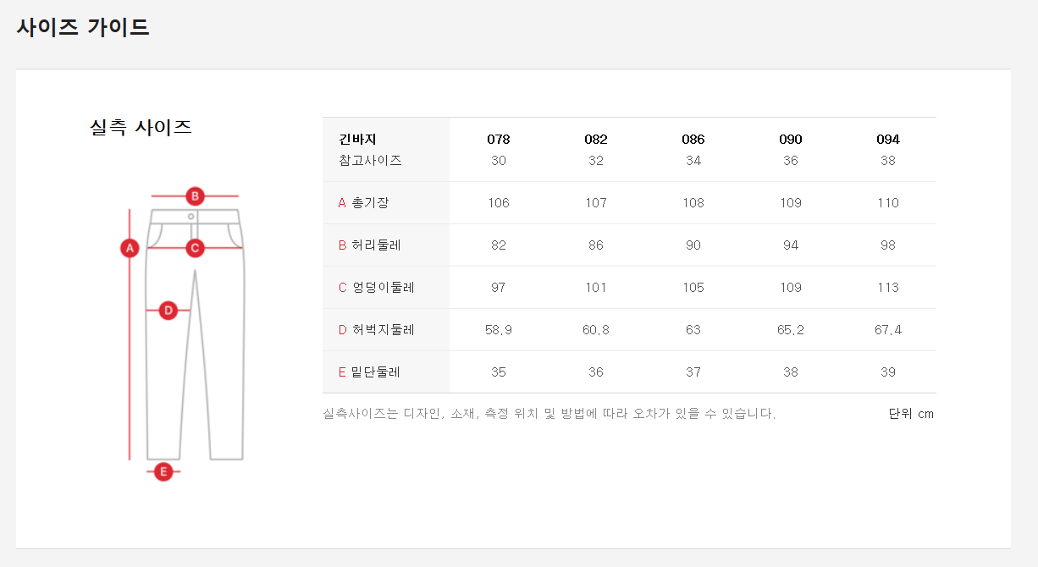Click the '실측 사이즈' section title
The image size is (1038, 567).
click(141, 128)
